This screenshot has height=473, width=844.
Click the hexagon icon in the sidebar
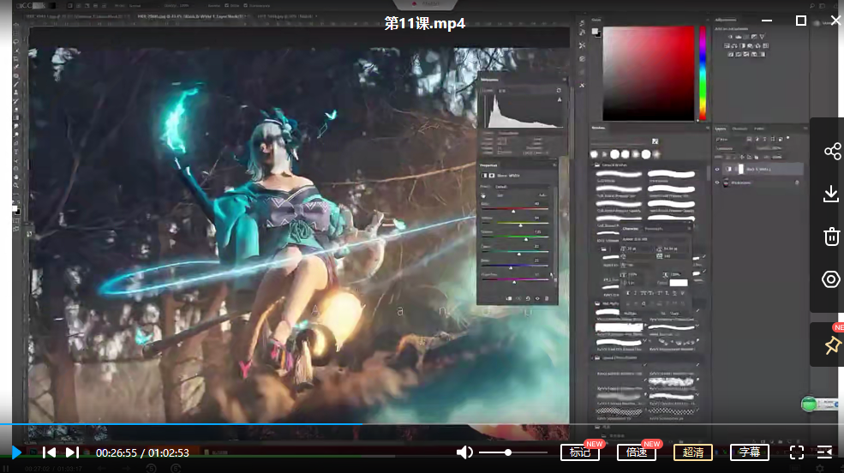831,279
